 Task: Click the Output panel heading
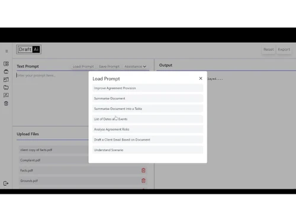(166, 65)
